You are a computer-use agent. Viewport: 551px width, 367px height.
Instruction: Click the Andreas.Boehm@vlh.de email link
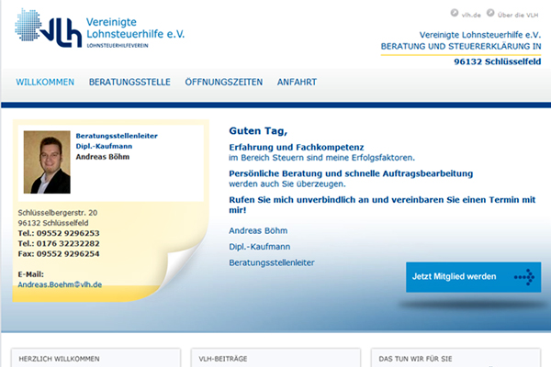click(60, 284)
